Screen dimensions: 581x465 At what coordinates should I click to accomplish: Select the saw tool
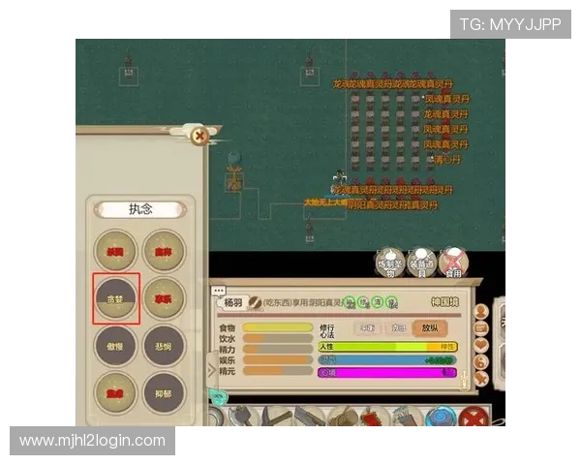310,416
